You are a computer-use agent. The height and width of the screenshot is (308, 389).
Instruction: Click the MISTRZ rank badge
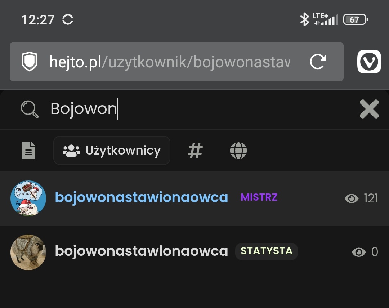259,197
